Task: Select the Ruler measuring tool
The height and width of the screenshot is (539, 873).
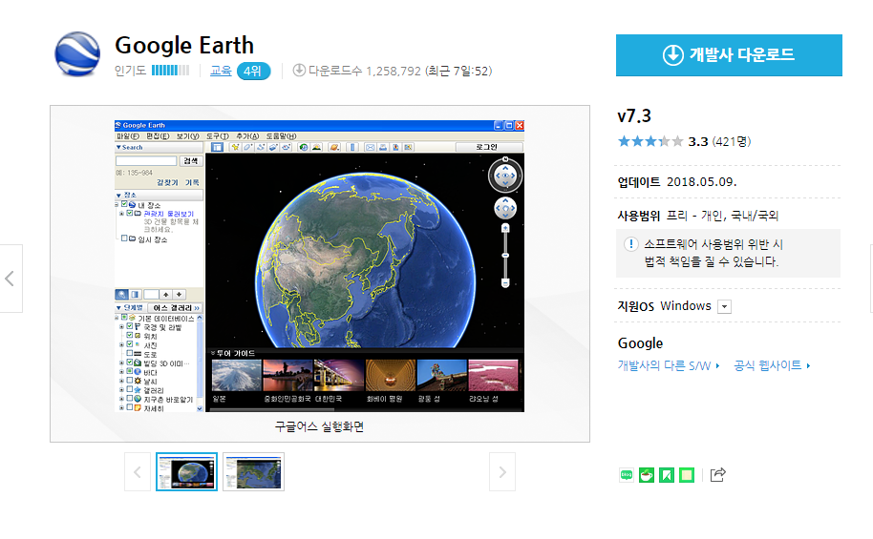Action: click(x=352, y=147)
